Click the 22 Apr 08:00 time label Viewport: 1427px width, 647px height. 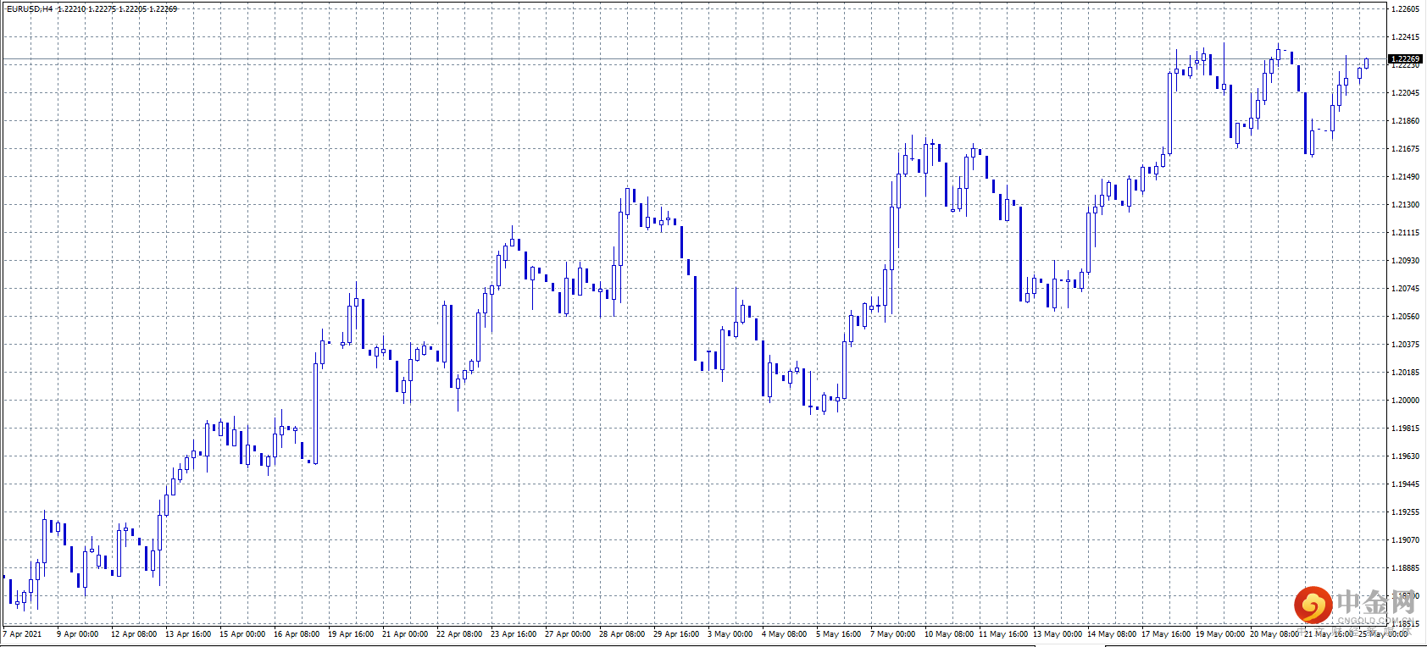[459, 634]
